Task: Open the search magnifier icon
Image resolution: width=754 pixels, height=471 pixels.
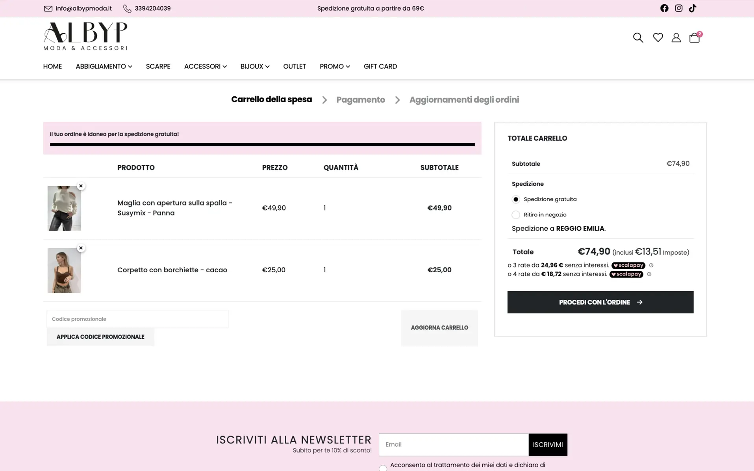Action: (638, 37)
